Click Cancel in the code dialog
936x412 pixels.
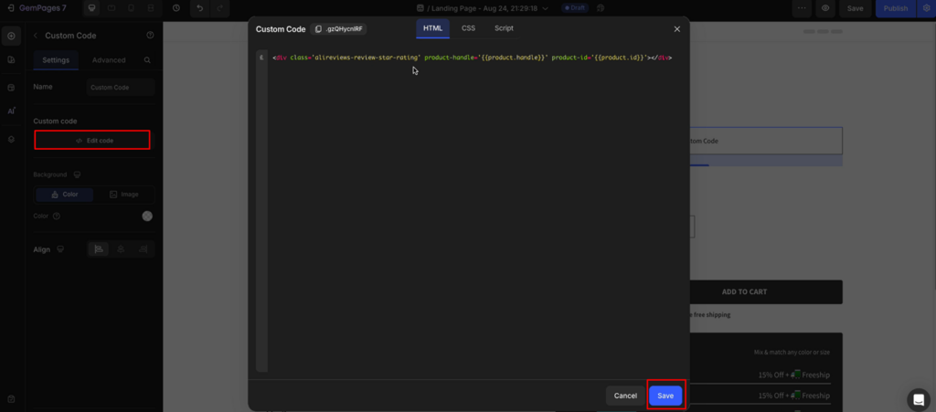pos(625,396)
